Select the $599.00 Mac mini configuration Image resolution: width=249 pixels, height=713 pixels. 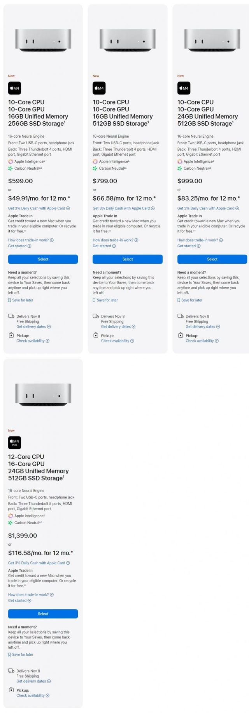(x=43, y=259)
